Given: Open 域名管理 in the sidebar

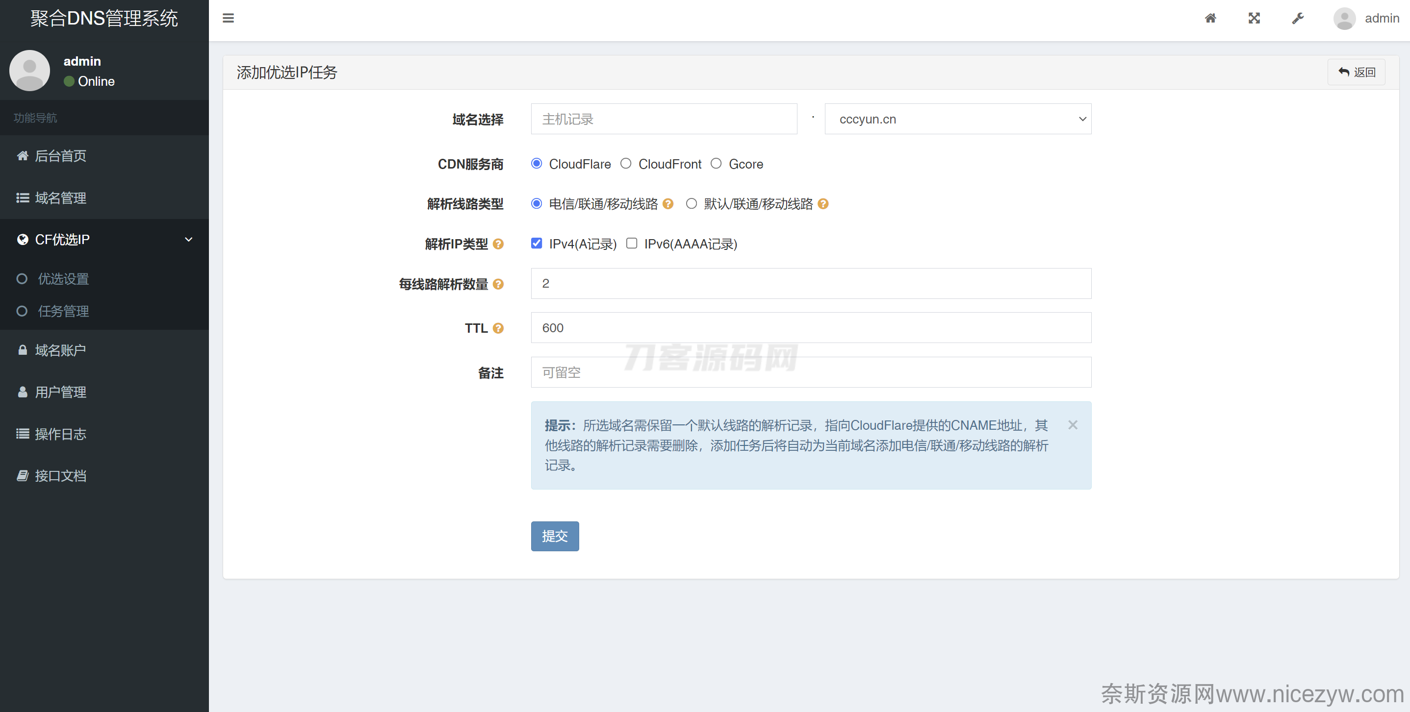Looking at the screenshot, I should (x=104, y=198).
